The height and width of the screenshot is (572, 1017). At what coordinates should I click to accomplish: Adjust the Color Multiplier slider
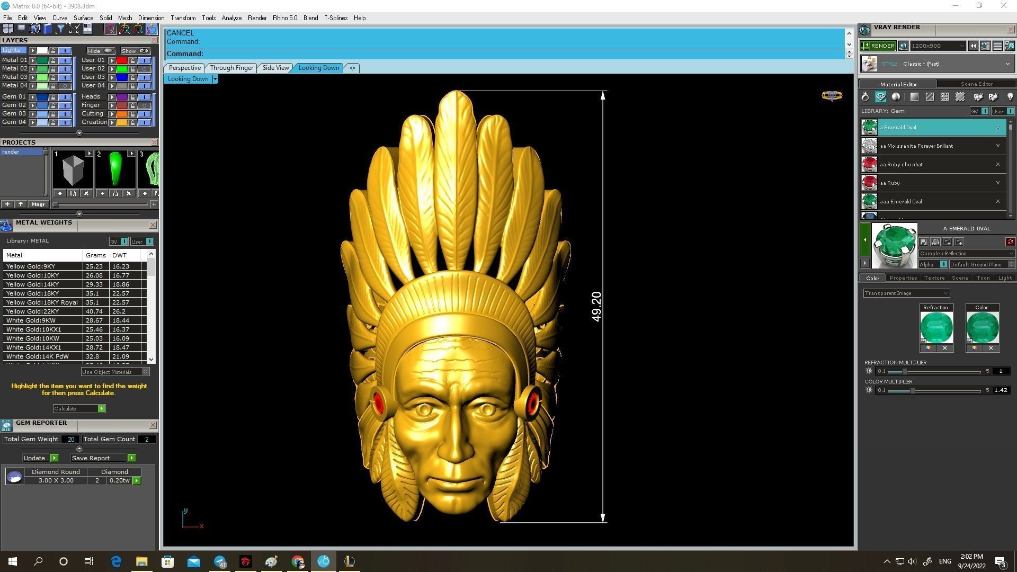(x=912, y=391)
